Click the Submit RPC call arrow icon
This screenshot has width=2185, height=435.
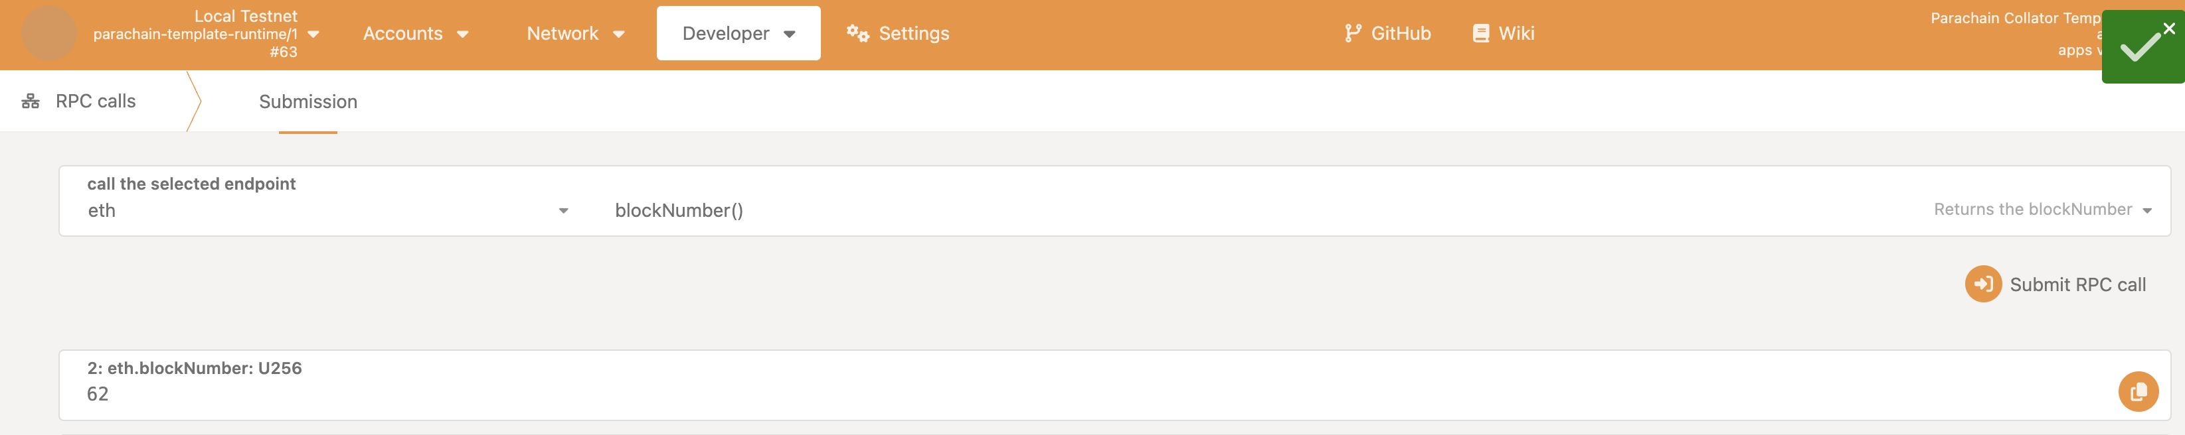pyautogui.click(x=1982, y=284)
